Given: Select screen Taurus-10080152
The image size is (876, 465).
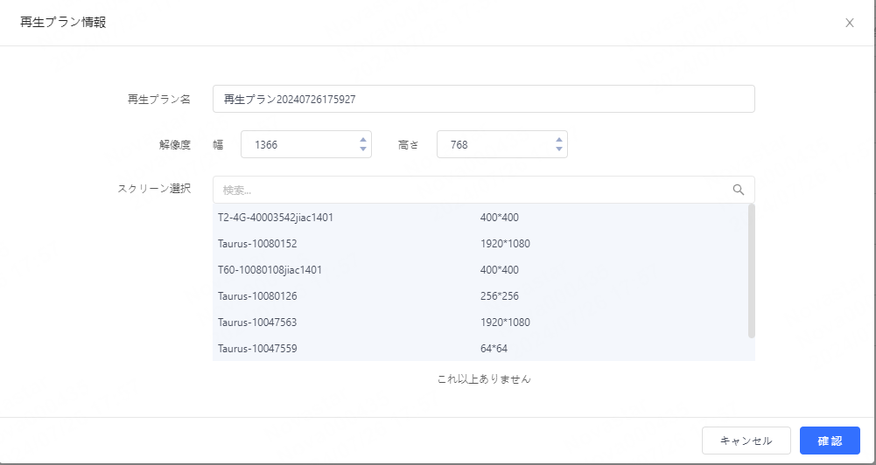Looking at the screenshot, I should [257, 243].
